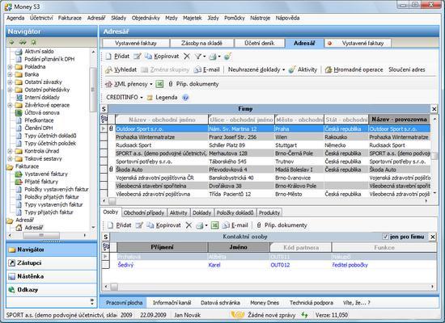
Task: Click the Nástěnka panel button
Action: [52, 276]
